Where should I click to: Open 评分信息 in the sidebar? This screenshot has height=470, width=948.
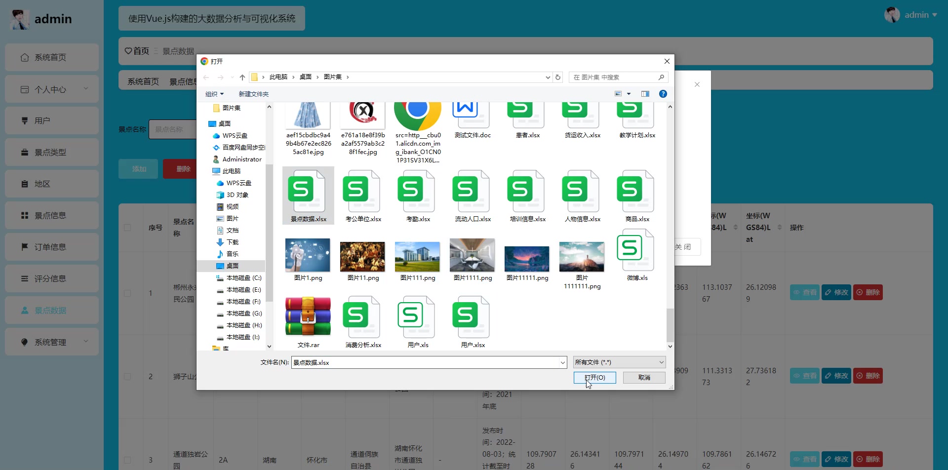pos(52,278)
